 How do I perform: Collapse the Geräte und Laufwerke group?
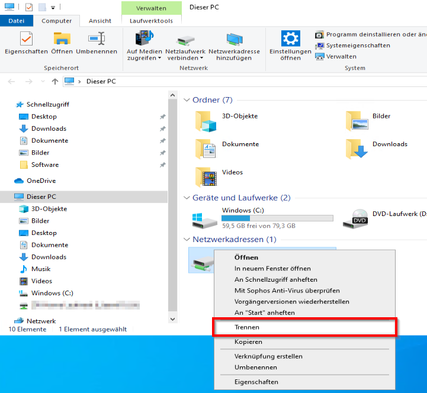pos(187,198)
